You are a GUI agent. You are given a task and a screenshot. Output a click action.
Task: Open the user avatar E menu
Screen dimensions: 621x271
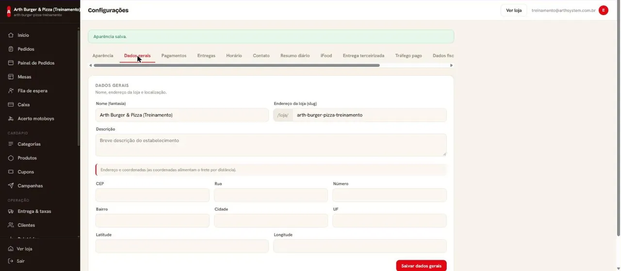pos(604,10)
